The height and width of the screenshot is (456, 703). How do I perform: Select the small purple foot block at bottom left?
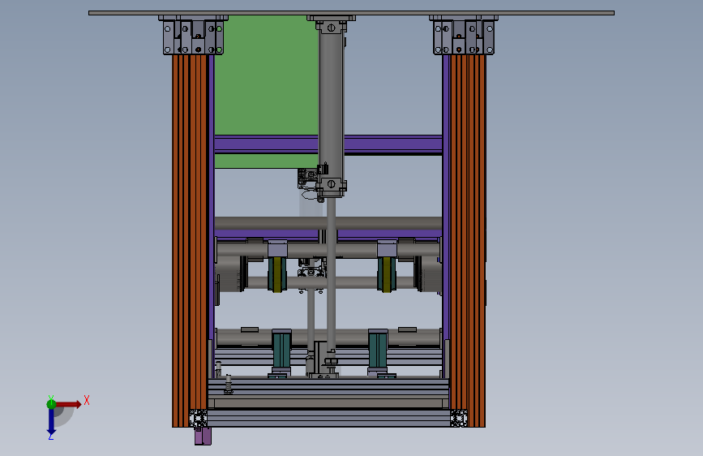(x=203, y=436)
